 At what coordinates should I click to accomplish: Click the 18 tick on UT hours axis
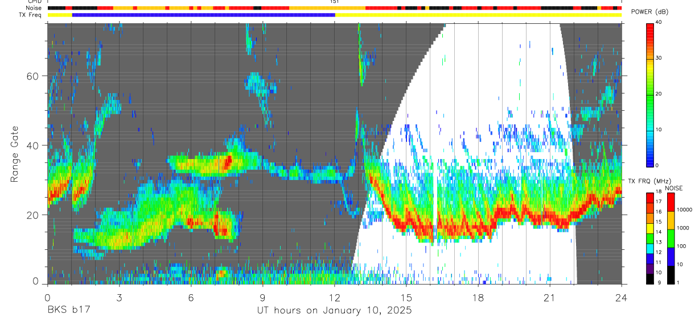tap(478, 297)
